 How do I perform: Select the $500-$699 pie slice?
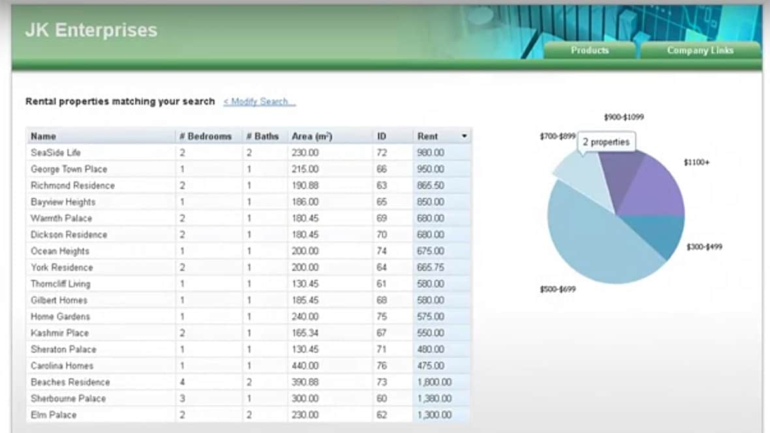(594, 248)
